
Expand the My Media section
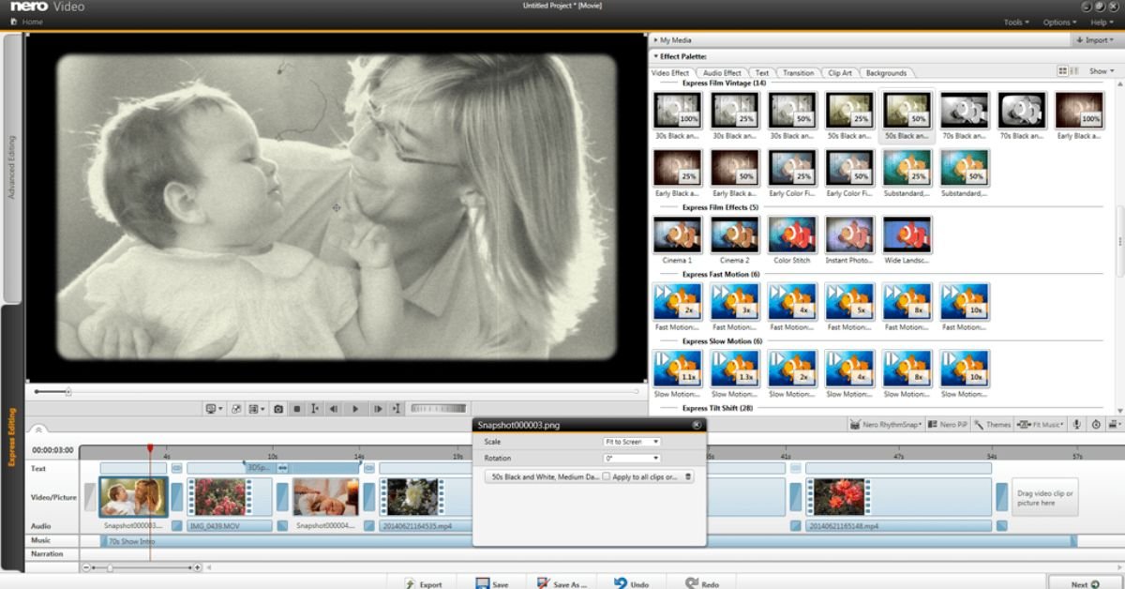[x=673, y=40]
